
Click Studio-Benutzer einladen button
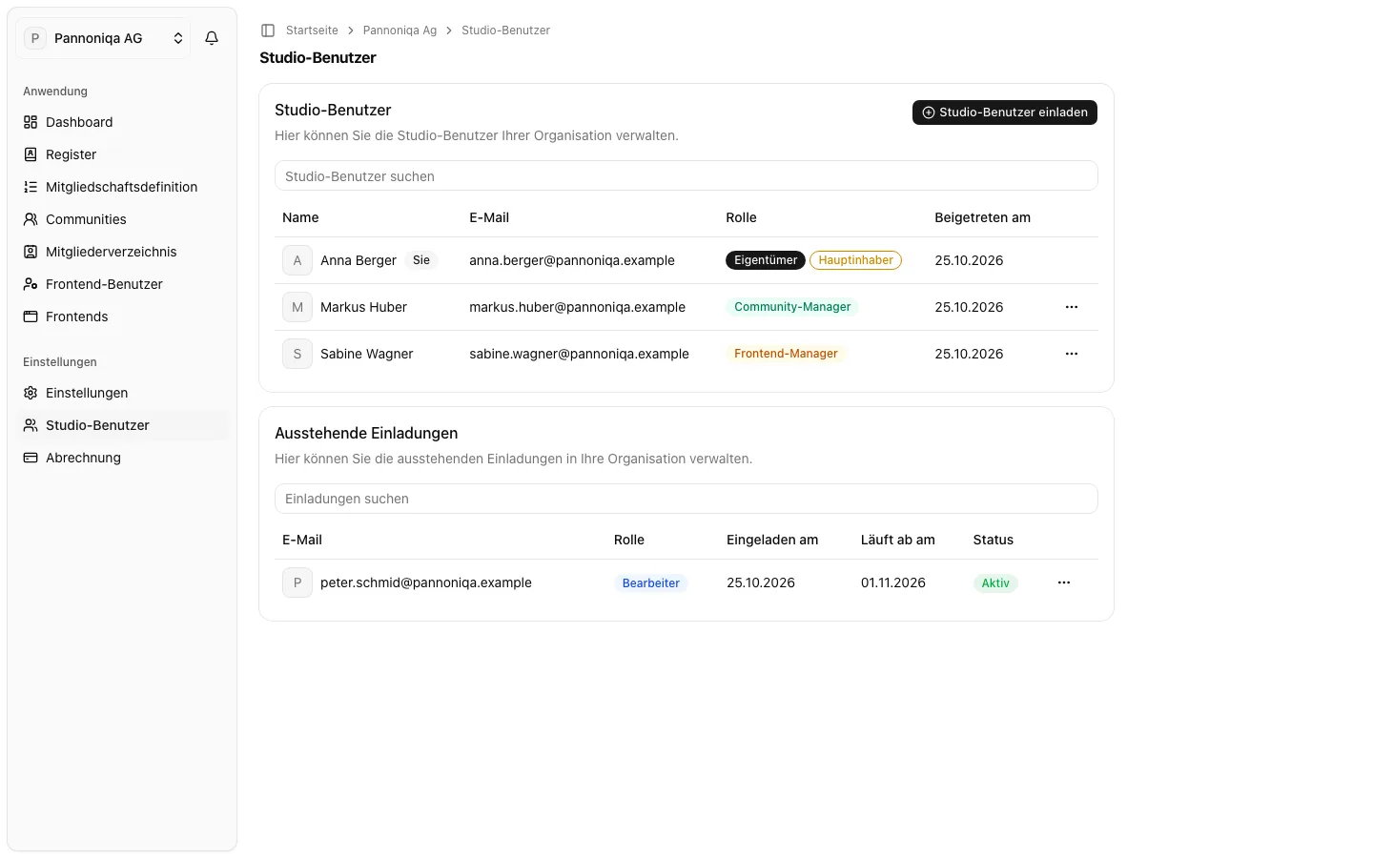(1005, 112)
